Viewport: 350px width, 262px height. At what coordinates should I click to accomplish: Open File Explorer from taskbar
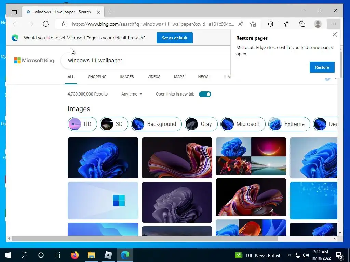91,255
